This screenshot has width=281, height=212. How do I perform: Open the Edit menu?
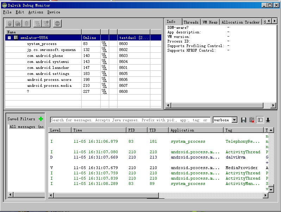20,12
